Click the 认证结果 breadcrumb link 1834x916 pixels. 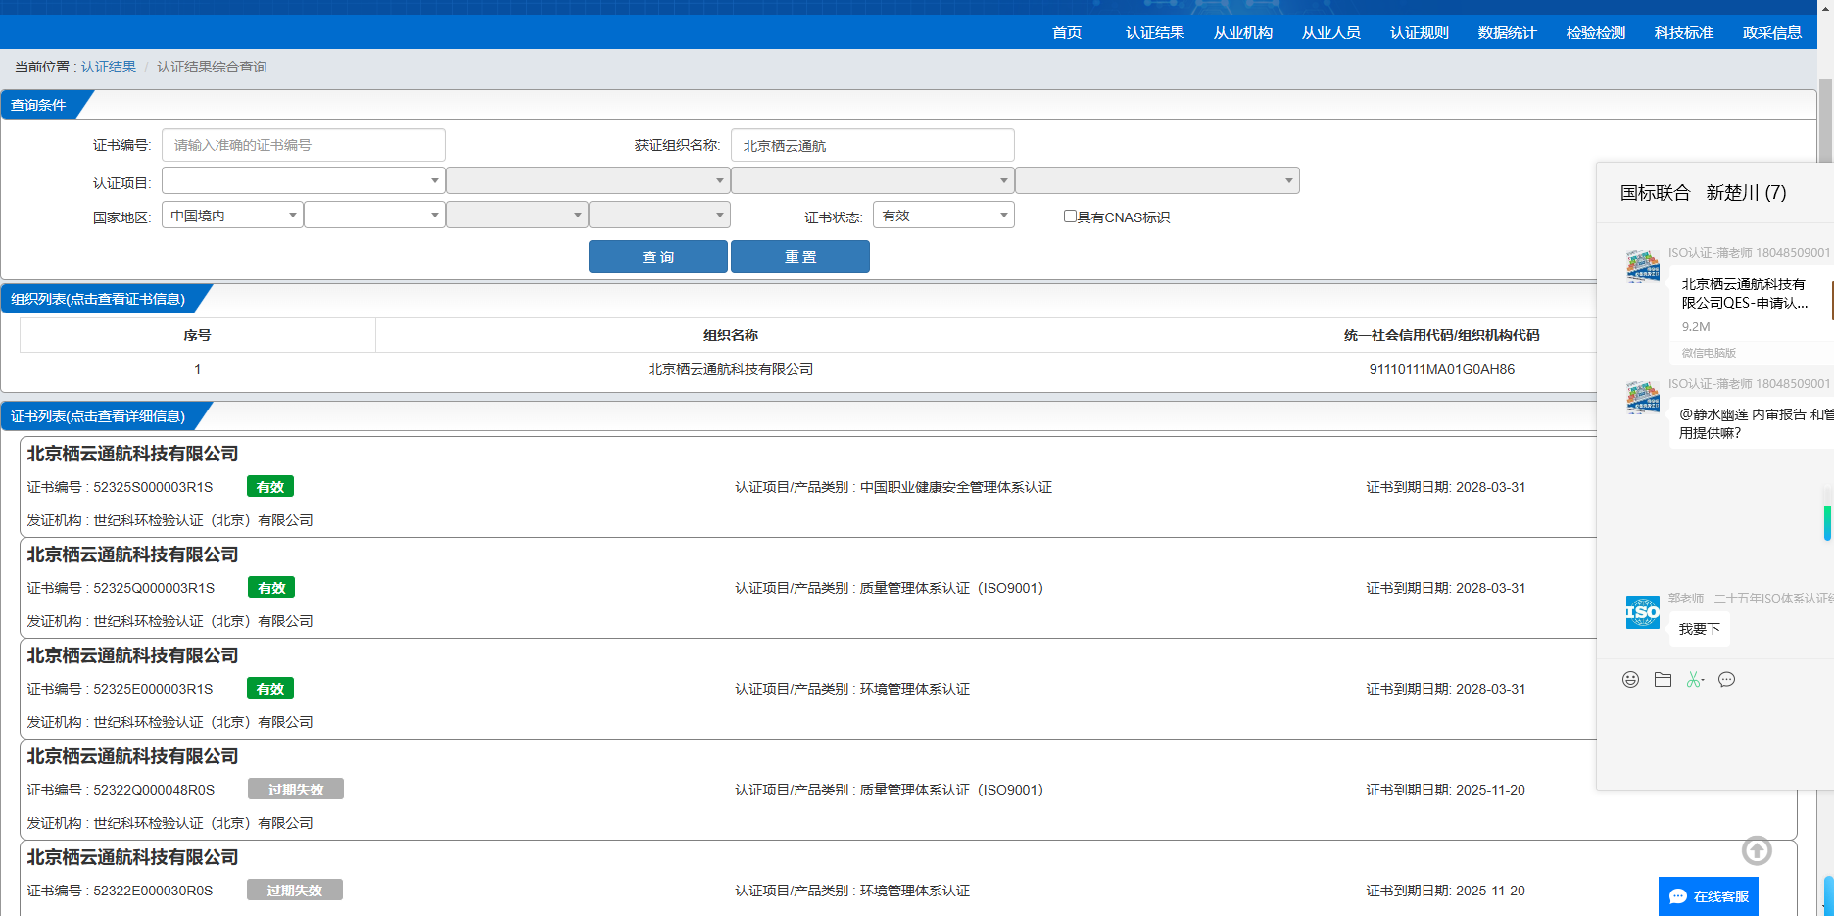pyautogui.click(x=109, y=67)
